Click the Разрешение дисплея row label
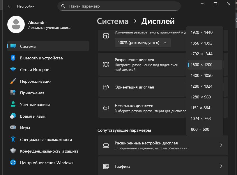The image size is (237, 175). tap(134, 60)
